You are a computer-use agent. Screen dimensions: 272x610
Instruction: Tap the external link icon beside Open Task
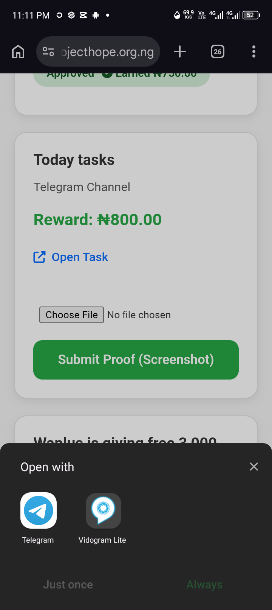[x=40, y=257]
